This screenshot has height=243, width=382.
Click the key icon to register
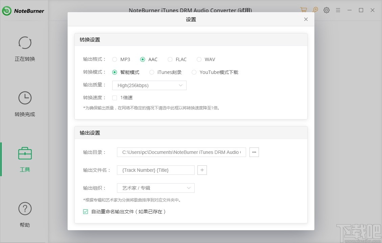315,10
